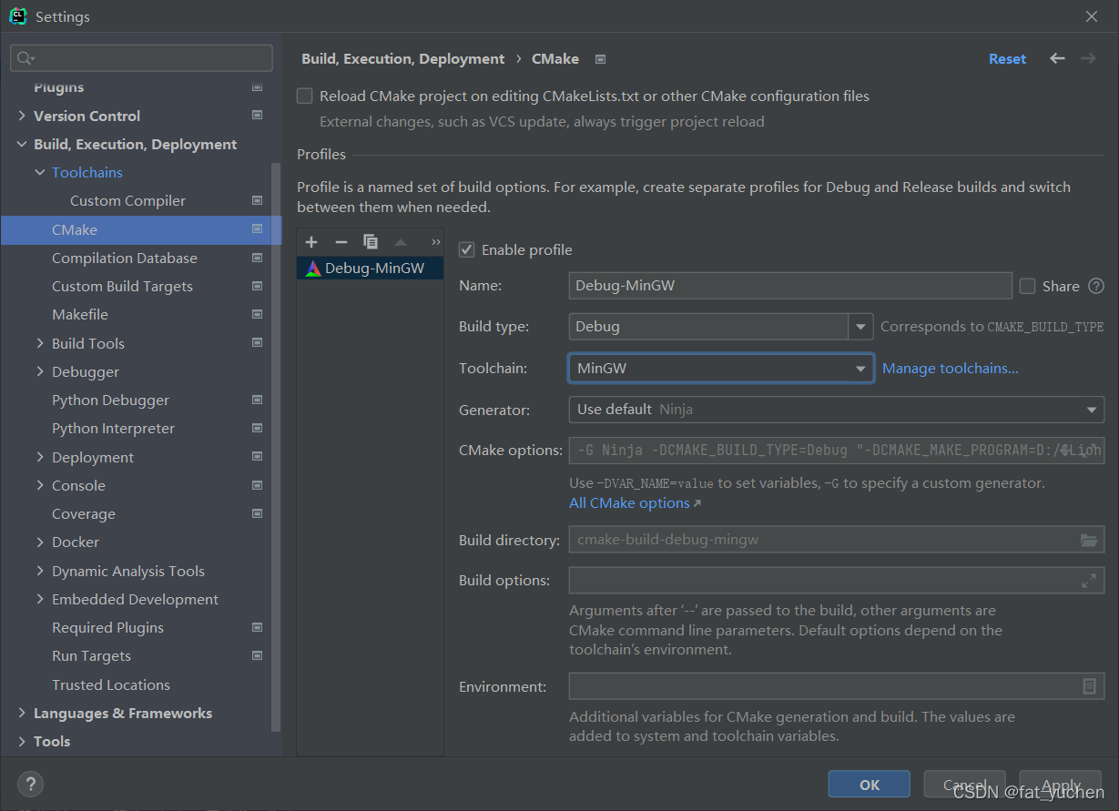The height and width of the screenshot is (811, 1119).
Task: Click project icon beside Version Control
Action: 258,116
